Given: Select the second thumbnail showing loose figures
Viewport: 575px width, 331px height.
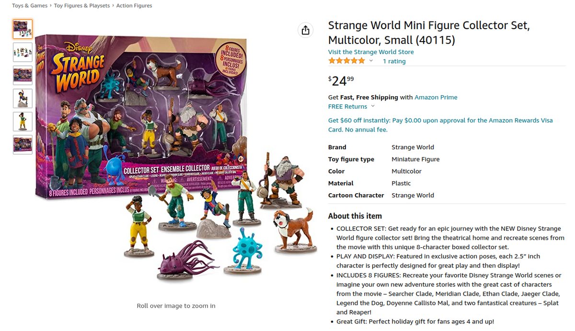Looking at the screenshot, I should pos(23,52).
